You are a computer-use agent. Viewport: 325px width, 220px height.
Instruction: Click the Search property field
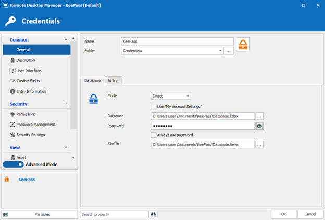[x=114, y=214]
